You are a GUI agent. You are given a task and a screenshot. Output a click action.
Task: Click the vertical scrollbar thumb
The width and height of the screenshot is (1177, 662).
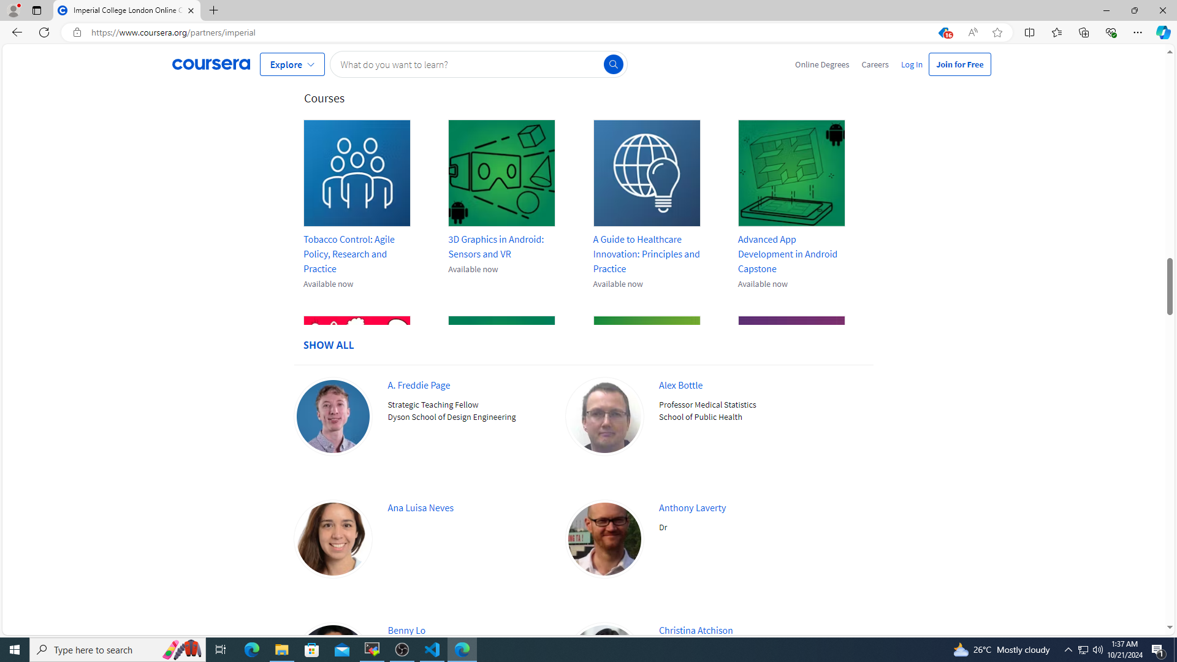pos(1170,286)
